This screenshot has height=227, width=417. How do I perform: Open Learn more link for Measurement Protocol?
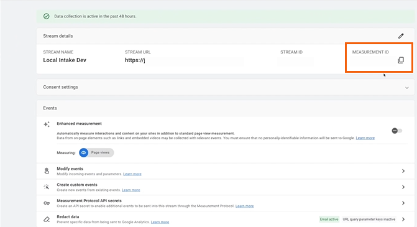(x=244, y=206)
